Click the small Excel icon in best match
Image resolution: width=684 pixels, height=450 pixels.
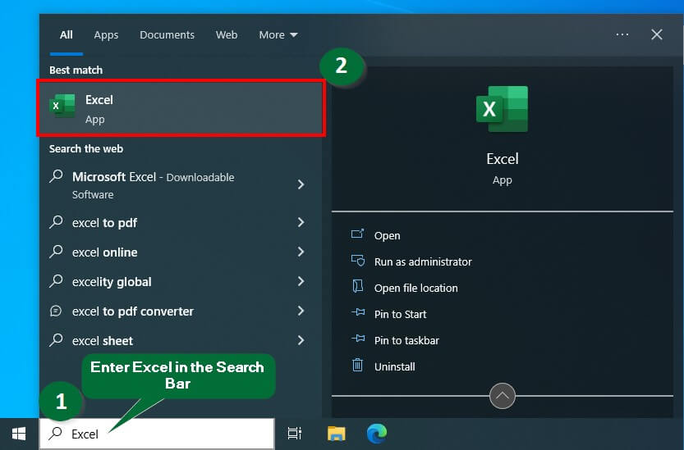point(62,106)
